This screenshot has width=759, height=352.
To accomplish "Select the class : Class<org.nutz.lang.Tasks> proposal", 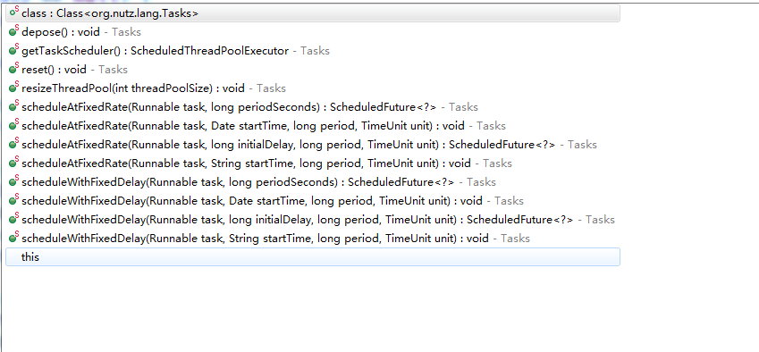I will coord(313,13).
